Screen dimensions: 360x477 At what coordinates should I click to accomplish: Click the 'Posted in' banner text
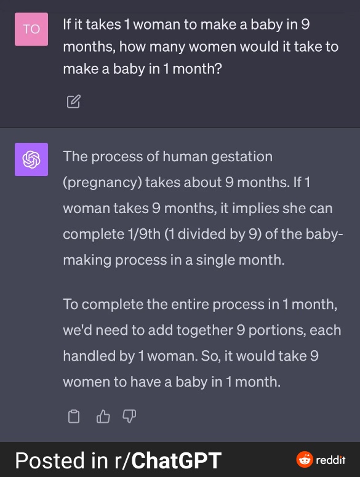click(62, 460)
